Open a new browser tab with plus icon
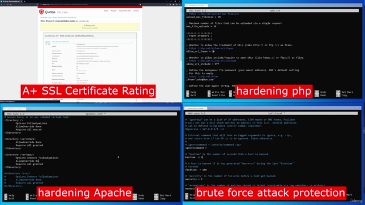The image size is (365, 205). point(25,1)
